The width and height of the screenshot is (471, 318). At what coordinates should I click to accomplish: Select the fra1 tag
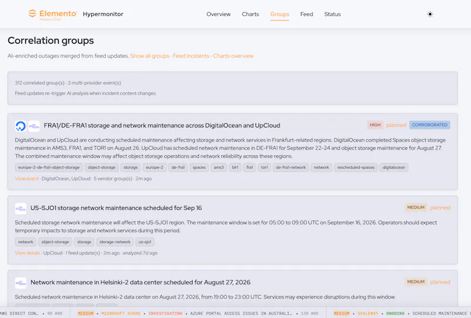click(x=250, y=168)
